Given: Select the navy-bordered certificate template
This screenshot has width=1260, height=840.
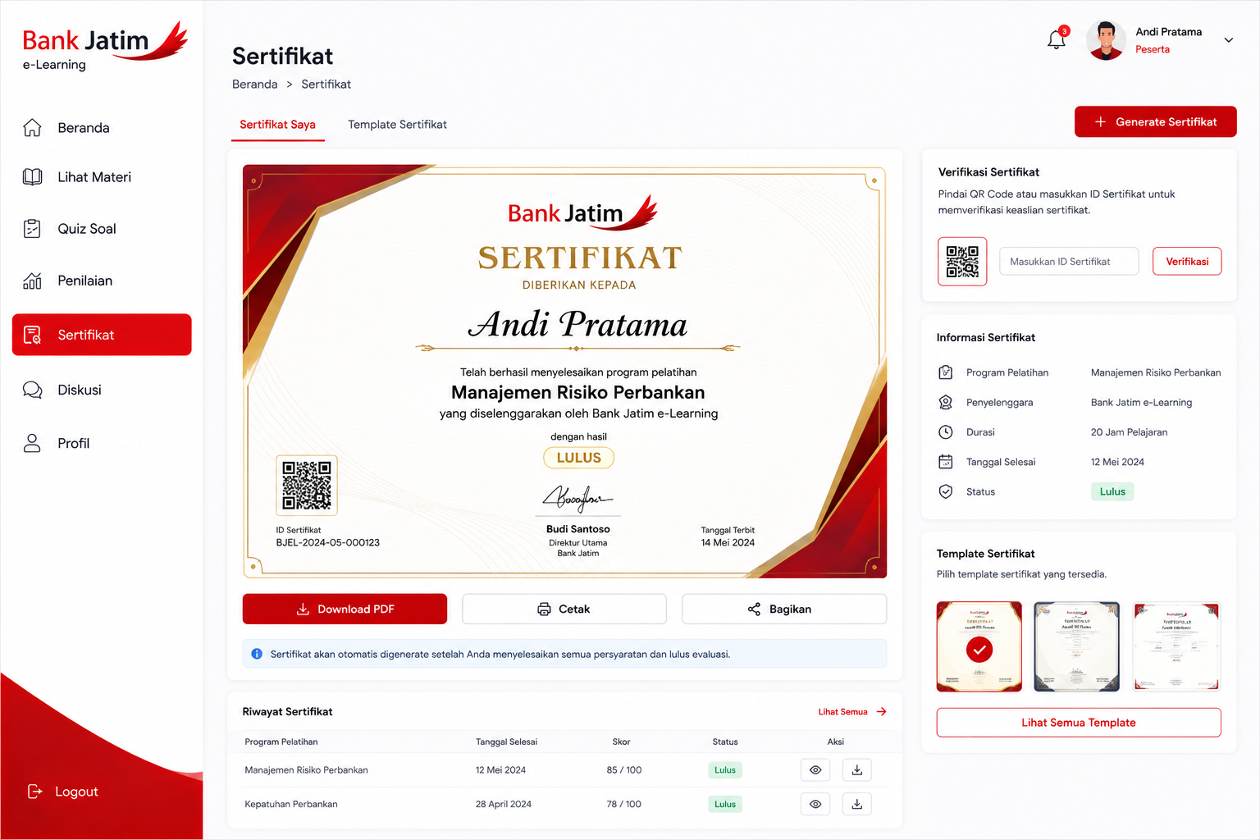Looking at the screenshot, I should (x=1077, y=647).
